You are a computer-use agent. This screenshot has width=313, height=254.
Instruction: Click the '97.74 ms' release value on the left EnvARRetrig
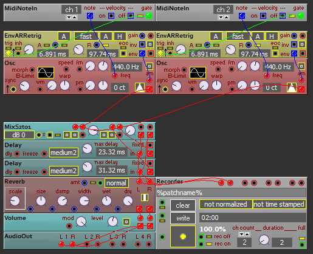click(103, 54)
